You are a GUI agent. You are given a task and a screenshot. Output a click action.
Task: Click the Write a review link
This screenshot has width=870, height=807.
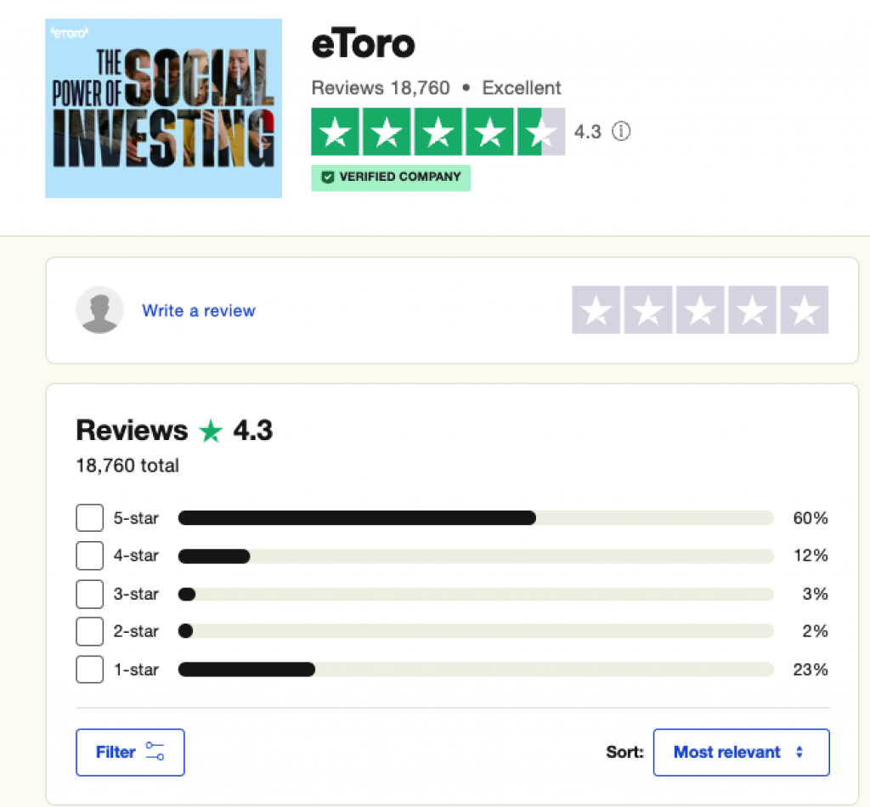(199, 311)
